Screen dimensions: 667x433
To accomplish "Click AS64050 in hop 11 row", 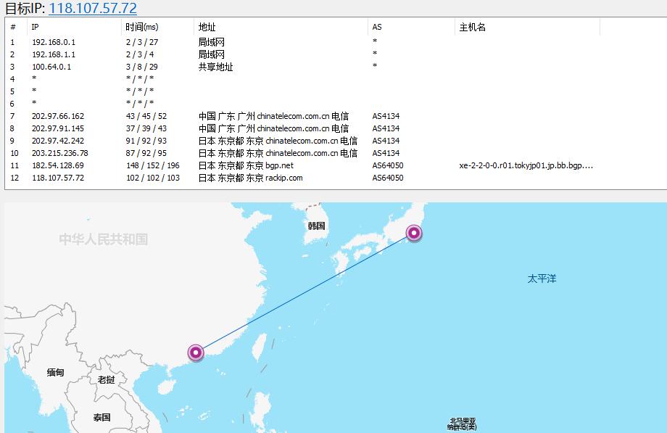I will tap(388, 165).
